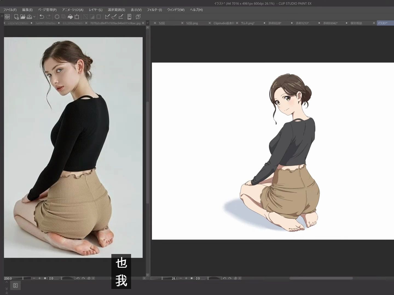This screenshot has height=295, width=394.
Task: Clear outside selection icon
Action: coord(63,17)
